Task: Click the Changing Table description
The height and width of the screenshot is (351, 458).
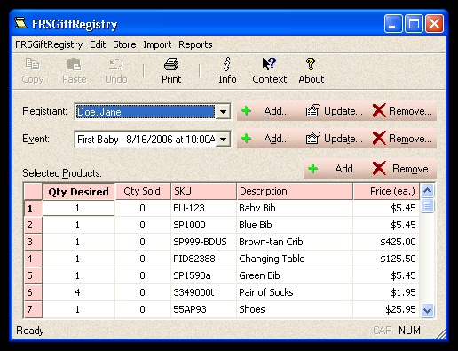Action: [x=295, y=259]
